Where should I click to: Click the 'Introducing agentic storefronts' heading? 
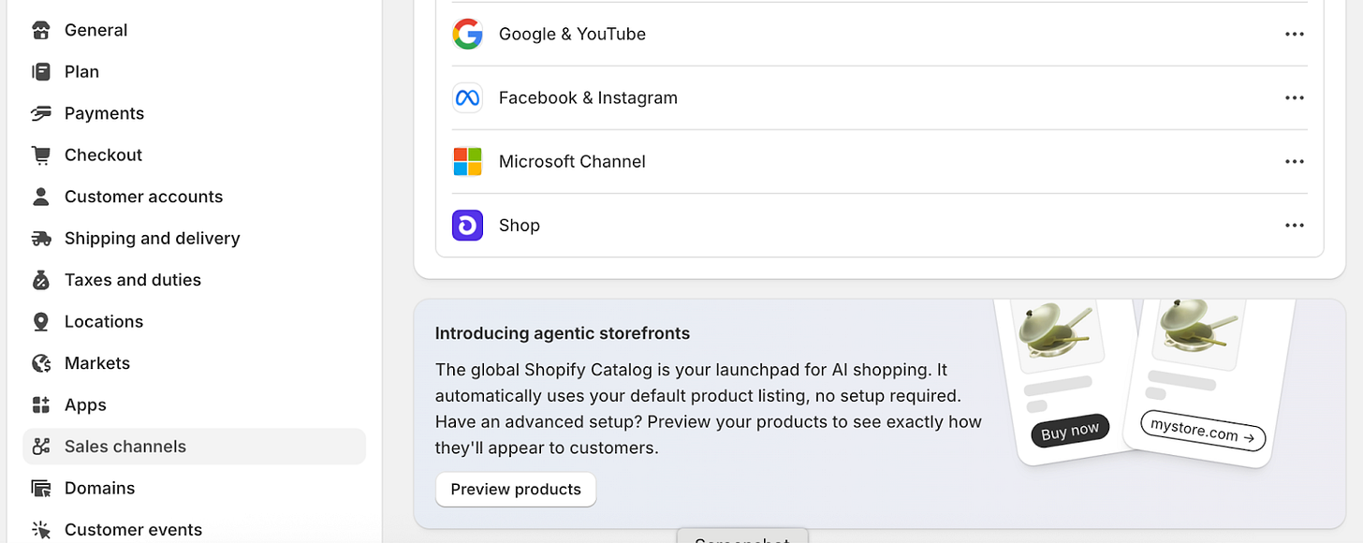[563, 333]
